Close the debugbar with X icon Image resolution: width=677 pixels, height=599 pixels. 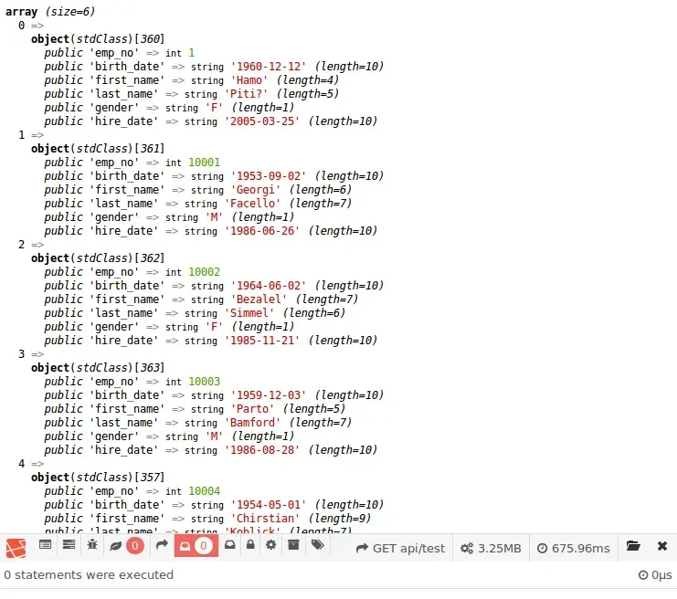pyautogui.click(x=661, y=546)
